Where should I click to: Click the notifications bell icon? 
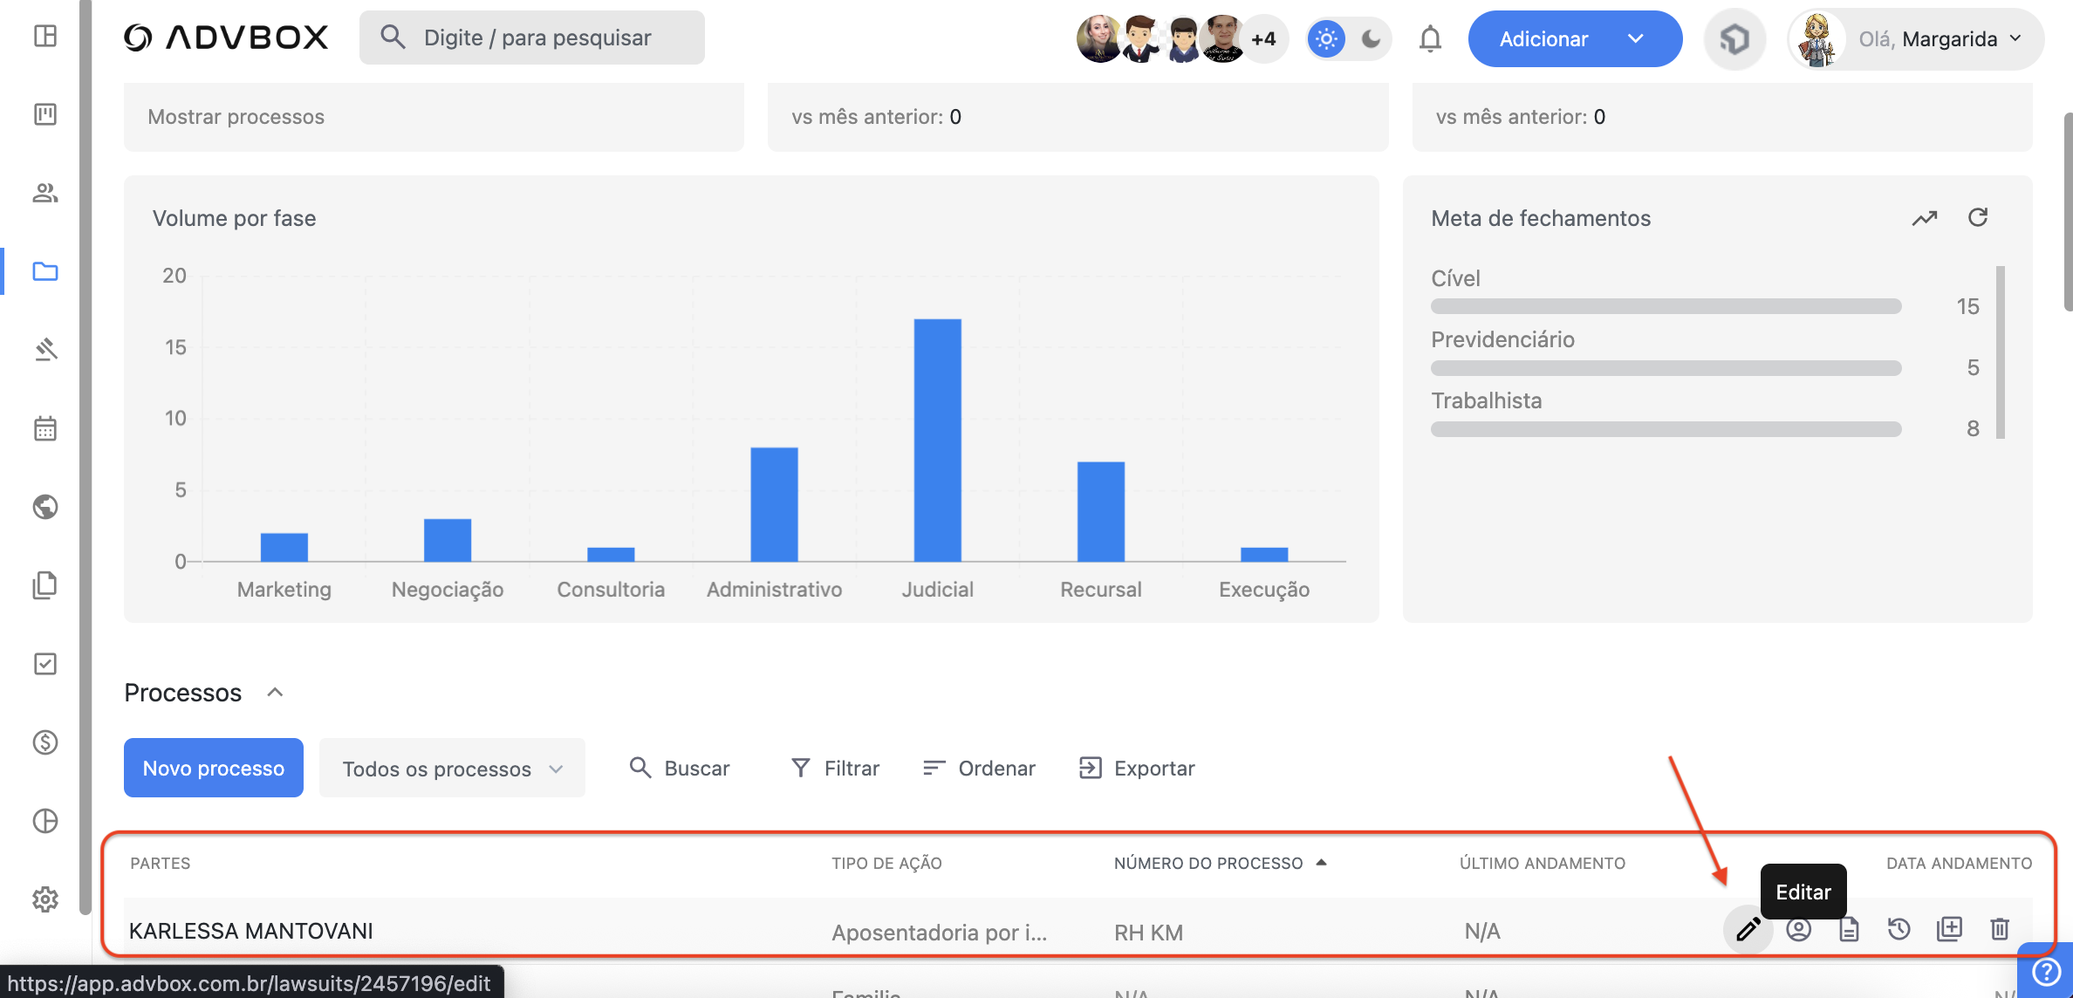coord(1430,39)
